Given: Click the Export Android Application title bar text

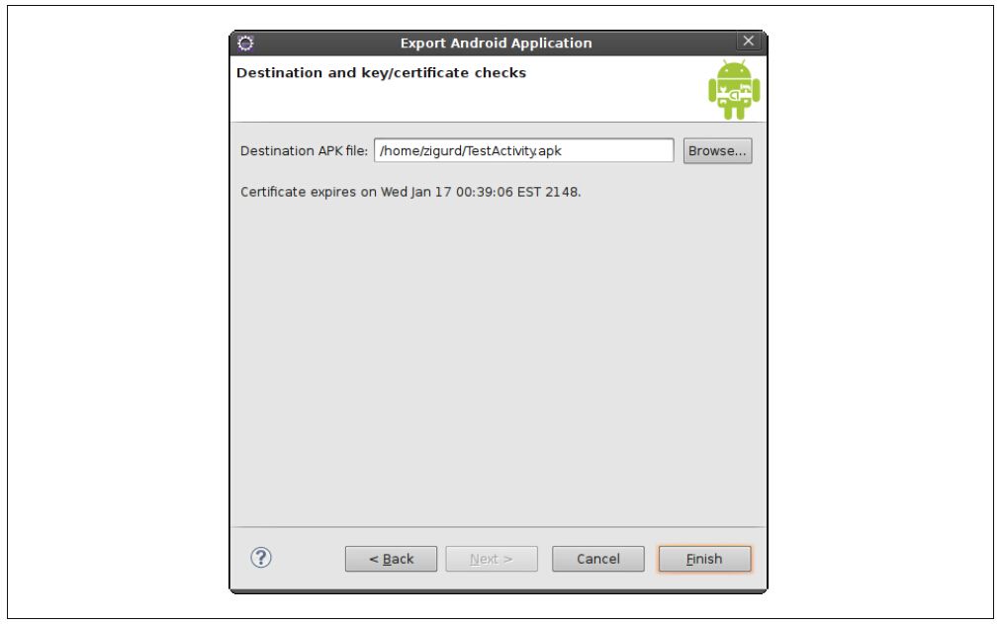Looking at the screenshot, I should coord(496,43).
